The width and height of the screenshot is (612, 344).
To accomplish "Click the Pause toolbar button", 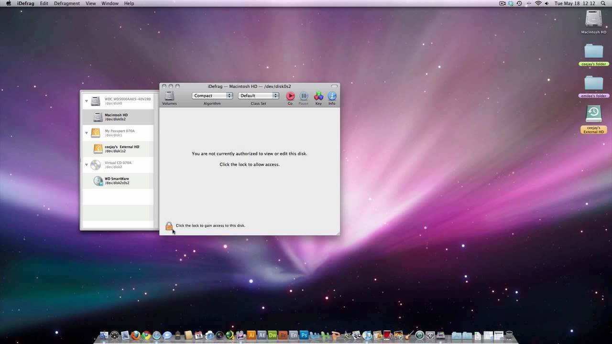I will [x=304, y=97].
